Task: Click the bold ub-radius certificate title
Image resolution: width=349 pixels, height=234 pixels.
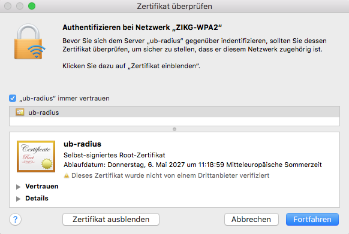Action: click(82, 144)
